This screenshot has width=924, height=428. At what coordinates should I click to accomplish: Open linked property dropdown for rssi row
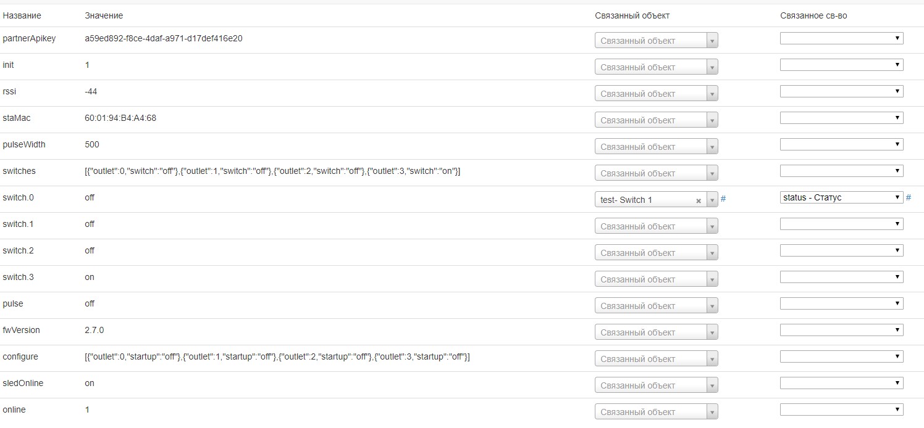pyautogui.click(x=841, y=91)
